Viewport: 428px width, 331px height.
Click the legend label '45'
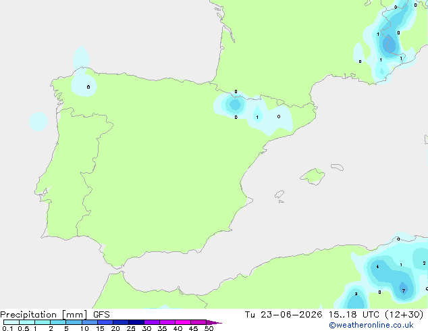click(193, 328)
